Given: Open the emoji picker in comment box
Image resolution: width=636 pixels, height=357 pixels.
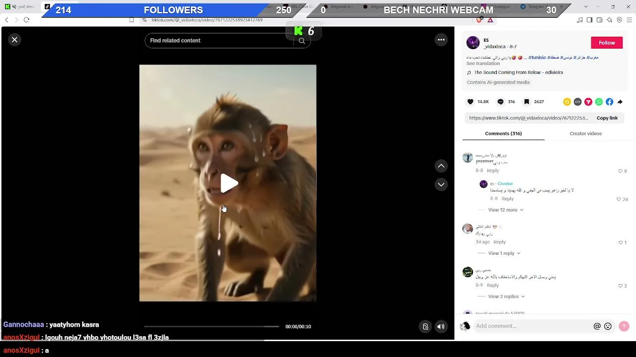Looking at the screenshot, I should (608, 326).
